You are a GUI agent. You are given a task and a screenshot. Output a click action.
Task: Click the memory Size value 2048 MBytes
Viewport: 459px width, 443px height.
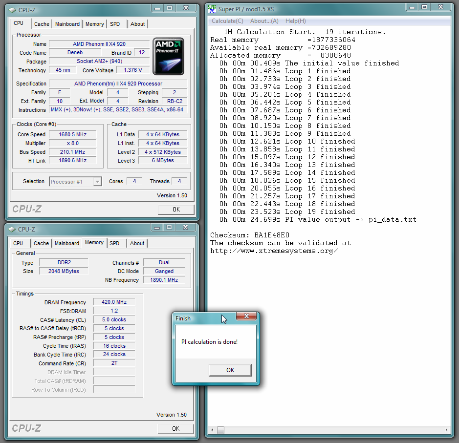tap(64, 272)
